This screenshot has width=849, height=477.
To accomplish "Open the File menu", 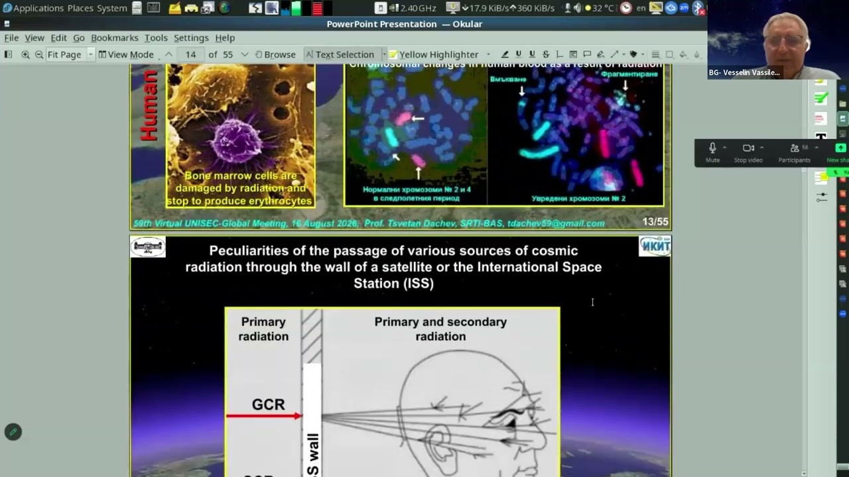I will (11, 38).
